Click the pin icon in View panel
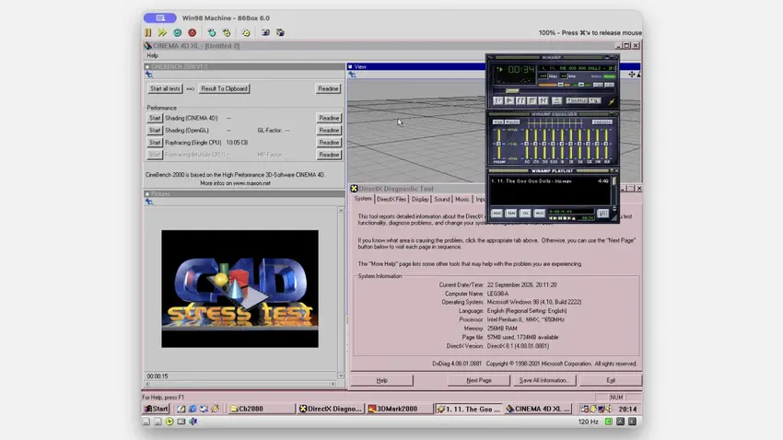The width and height of the screenshot is (783, 440). coord(352,75)
